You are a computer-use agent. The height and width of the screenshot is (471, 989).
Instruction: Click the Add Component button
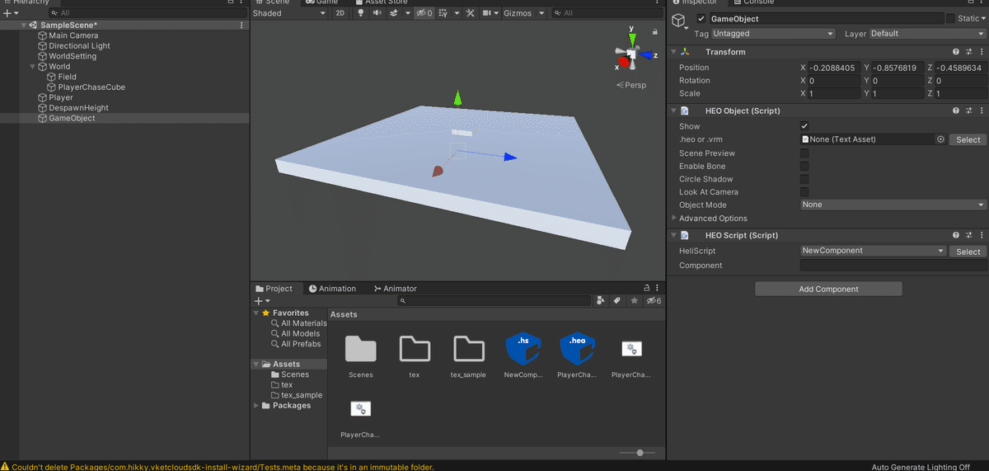[x=828, y=290]
